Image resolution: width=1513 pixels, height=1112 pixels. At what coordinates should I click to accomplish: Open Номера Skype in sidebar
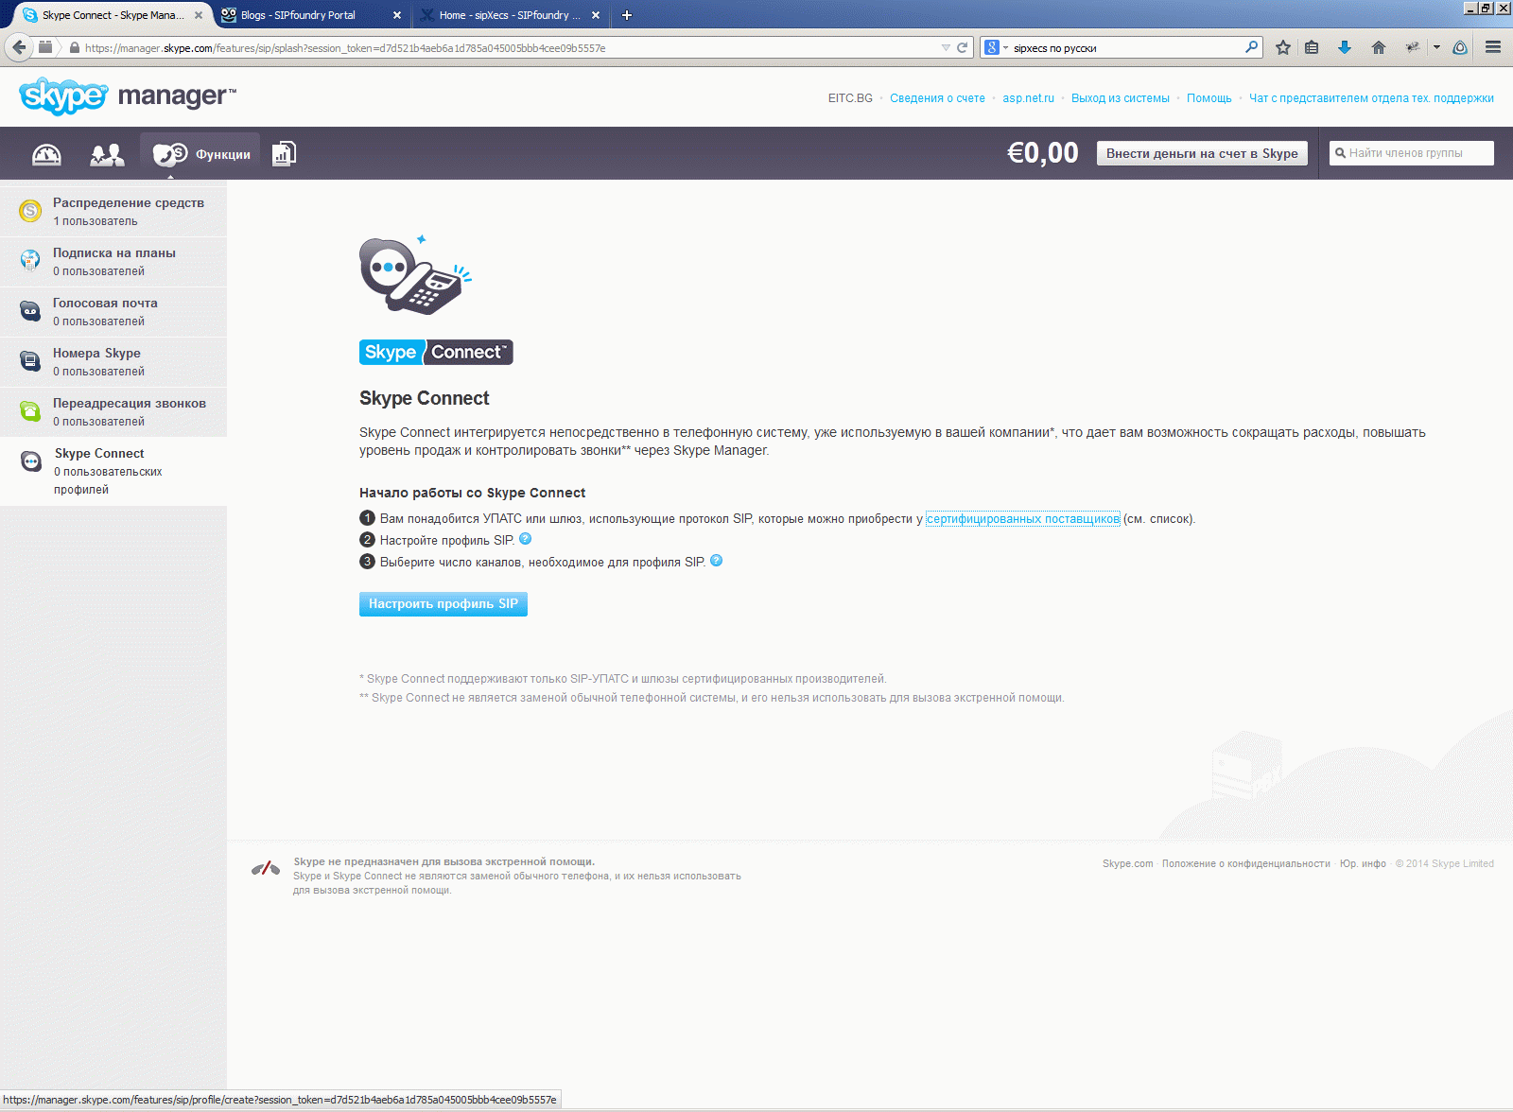(113, 362)
